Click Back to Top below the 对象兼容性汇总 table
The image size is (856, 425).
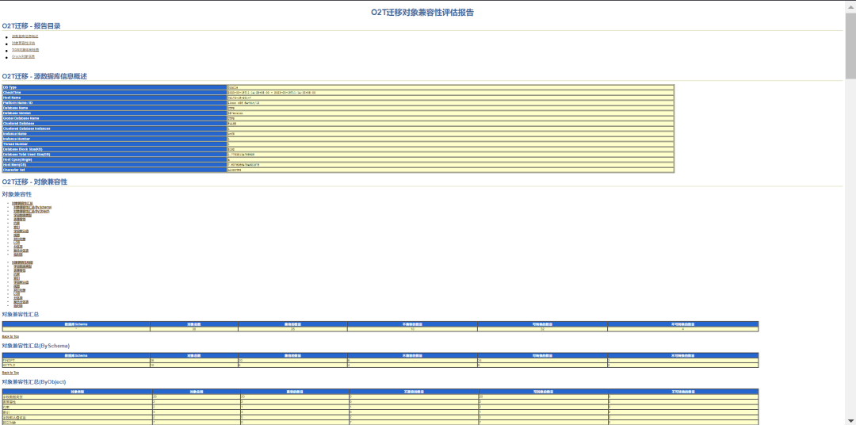click(x=10, y=336)
